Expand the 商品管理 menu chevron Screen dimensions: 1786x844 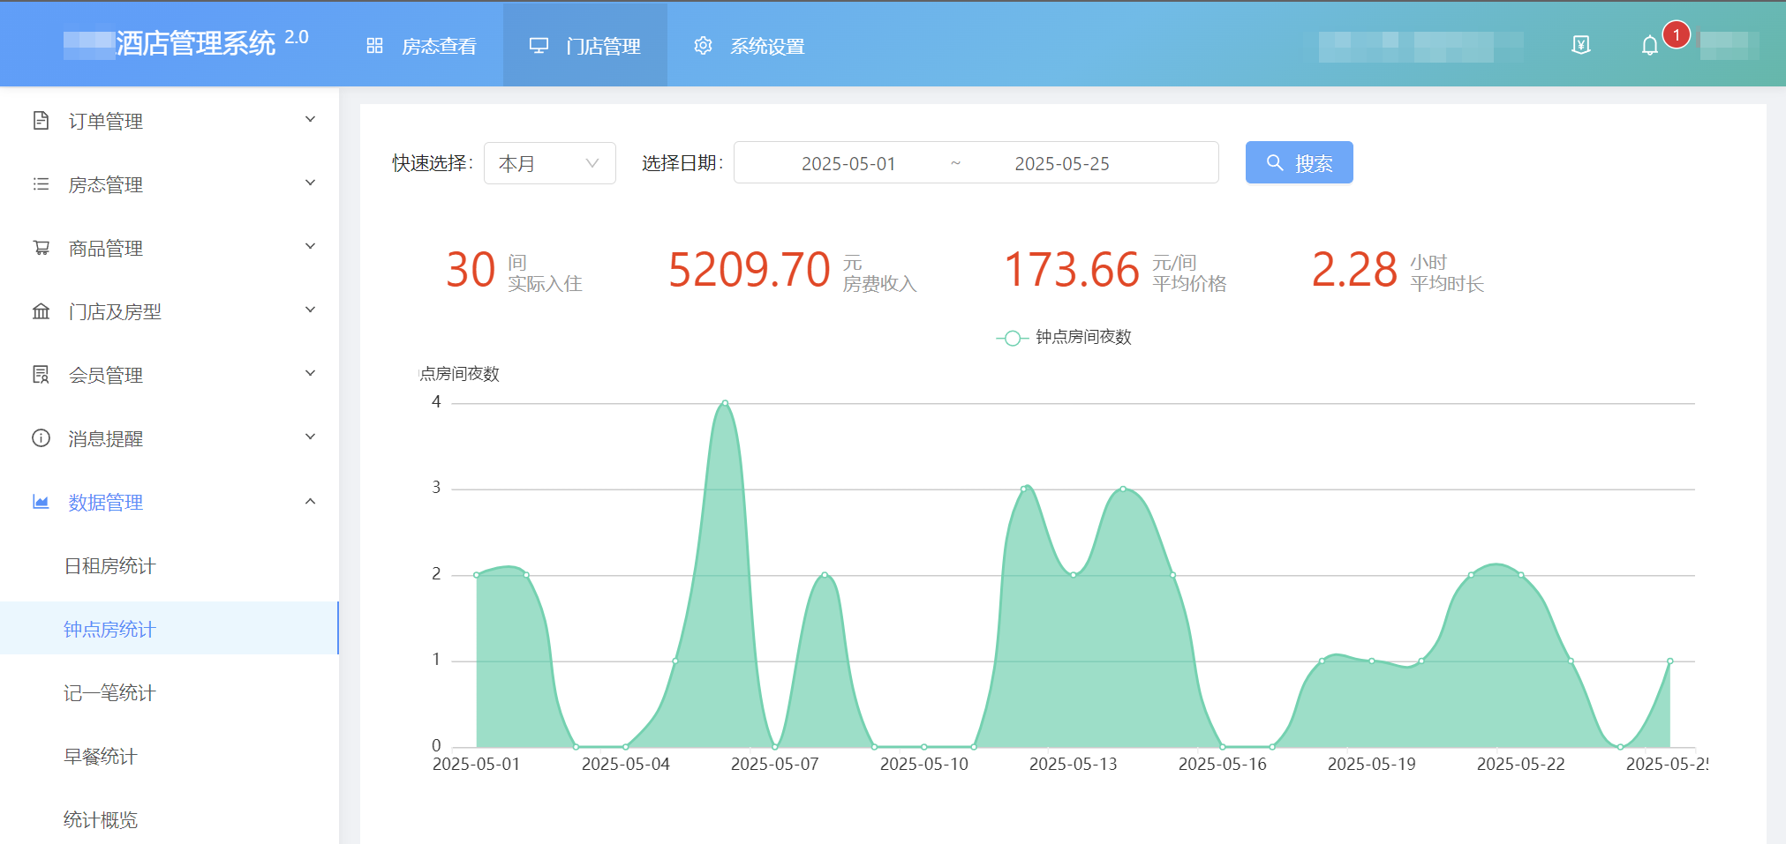coord(310,247)
